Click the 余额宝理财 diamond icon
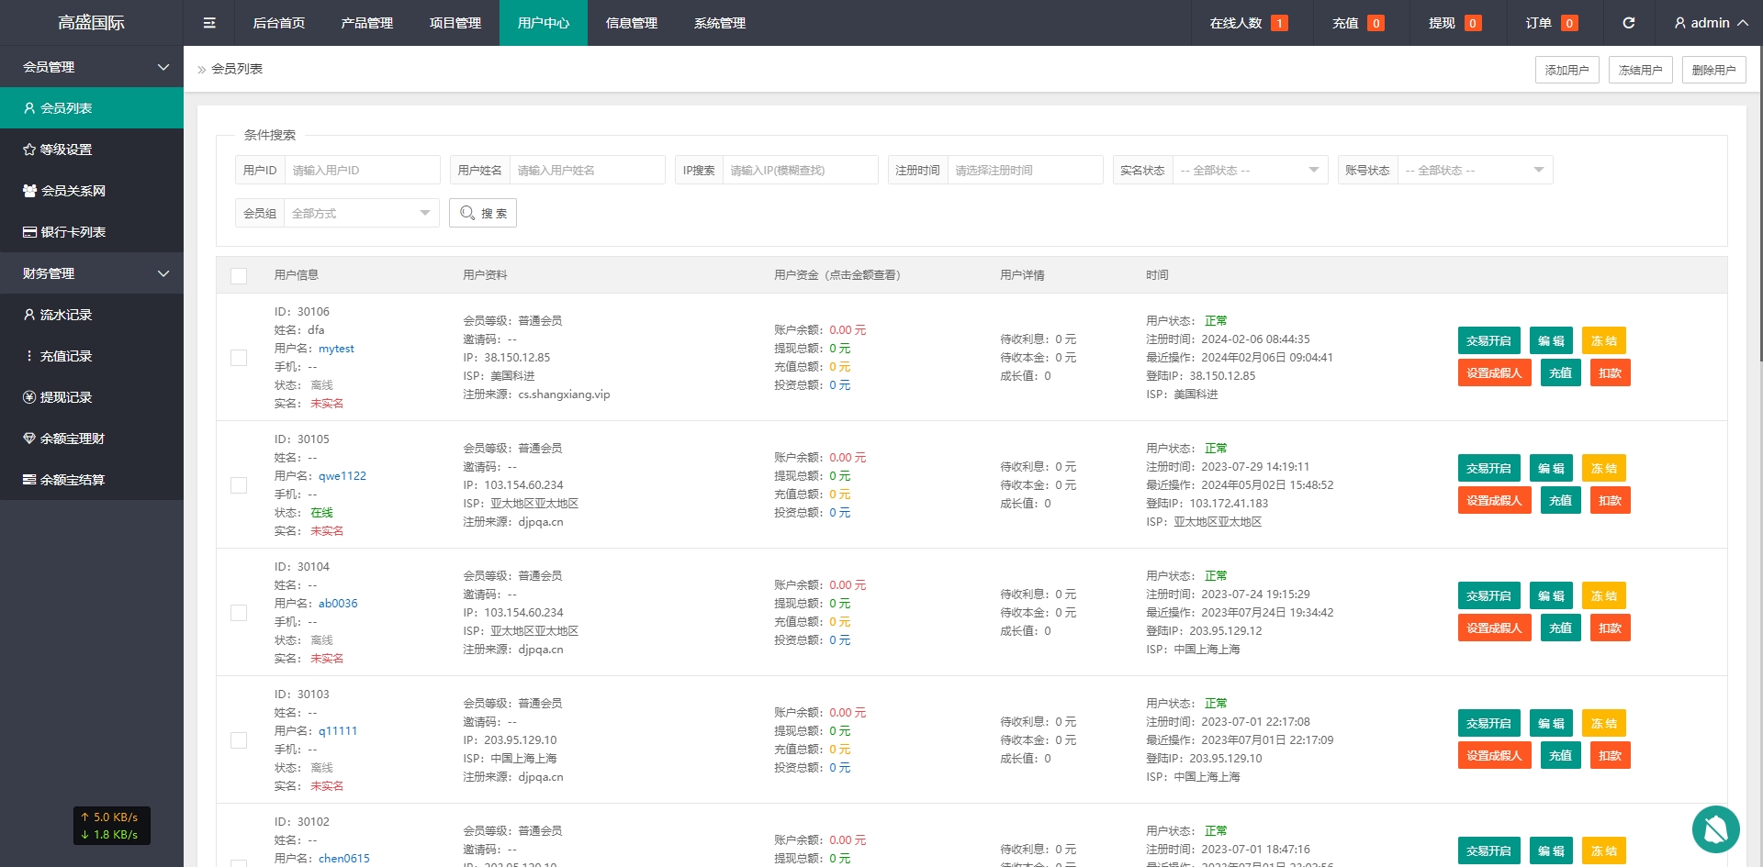Screen dimensions: 1763x867 (x=29, y=439)
